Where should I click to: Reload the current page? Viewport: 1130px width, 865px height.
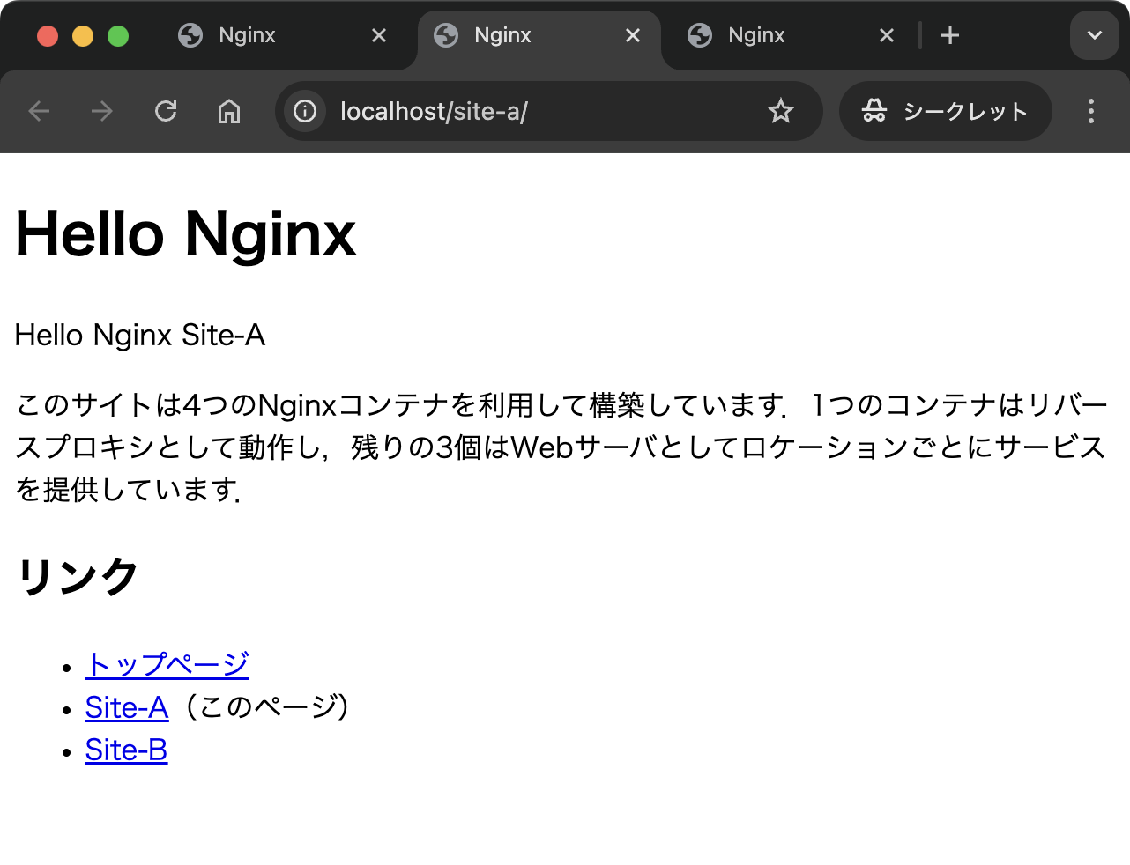166,111
